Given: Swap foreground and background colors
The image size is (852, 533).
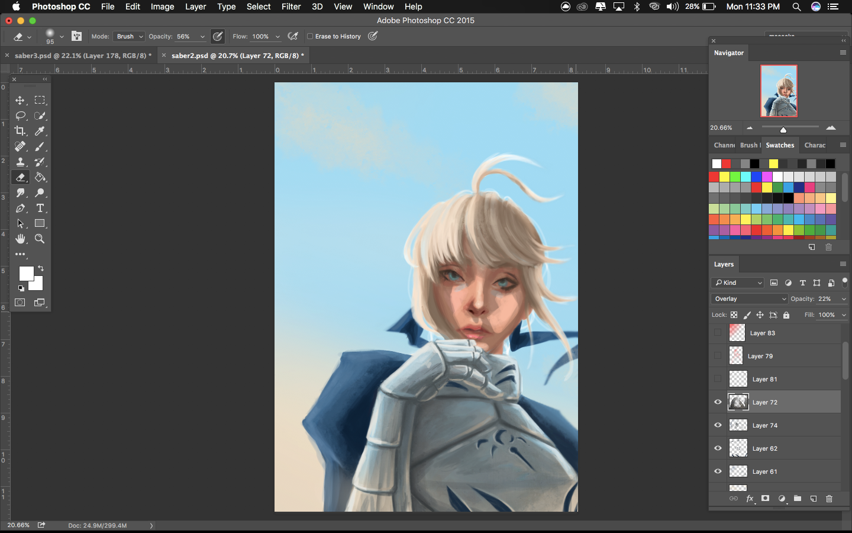Looking at the screenshot, I should point(41,268).
